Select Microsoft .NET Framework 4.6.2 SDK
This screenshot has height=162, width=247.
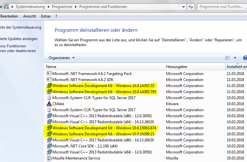point(83,80)
